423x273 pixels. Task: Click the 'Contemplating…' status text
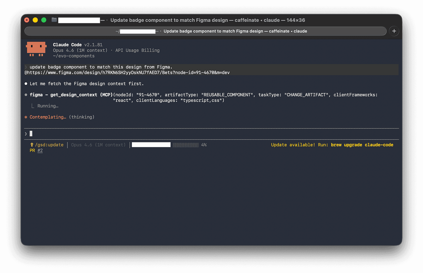48,117
